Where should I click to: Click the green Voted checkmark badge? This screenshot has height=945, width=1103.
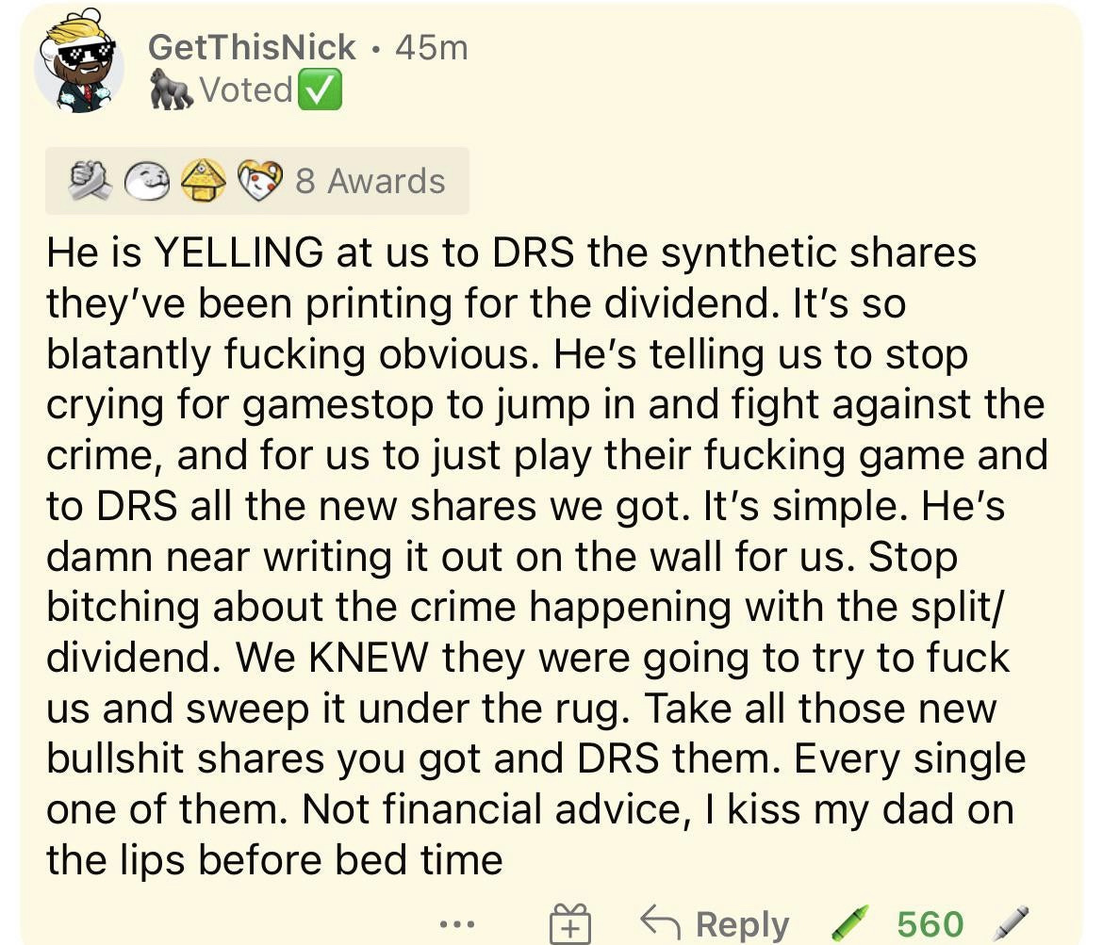pos(321,90)
